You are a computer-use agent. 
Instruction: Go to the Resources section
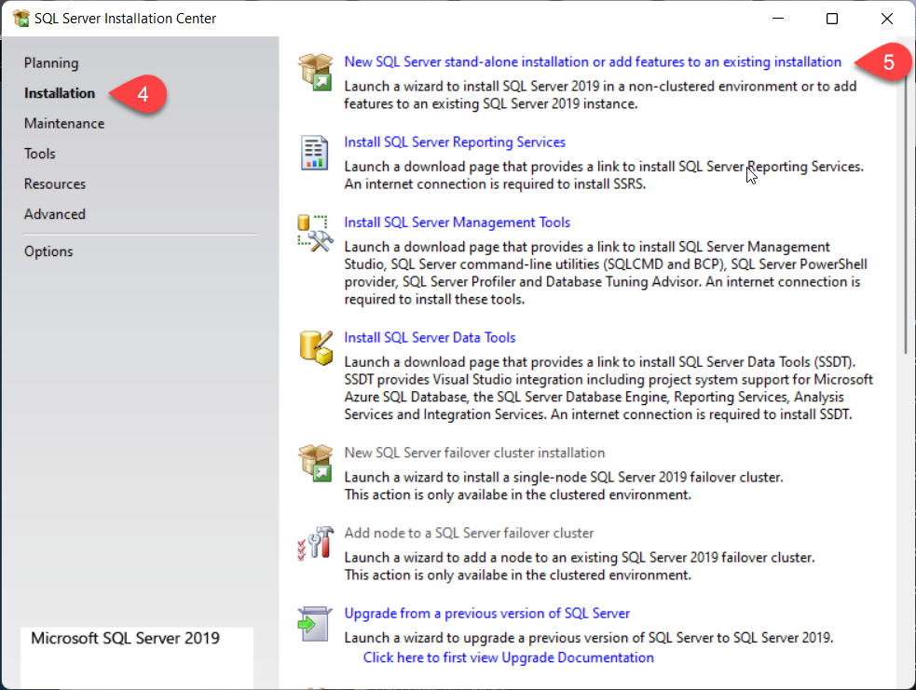tap(55, 184)
